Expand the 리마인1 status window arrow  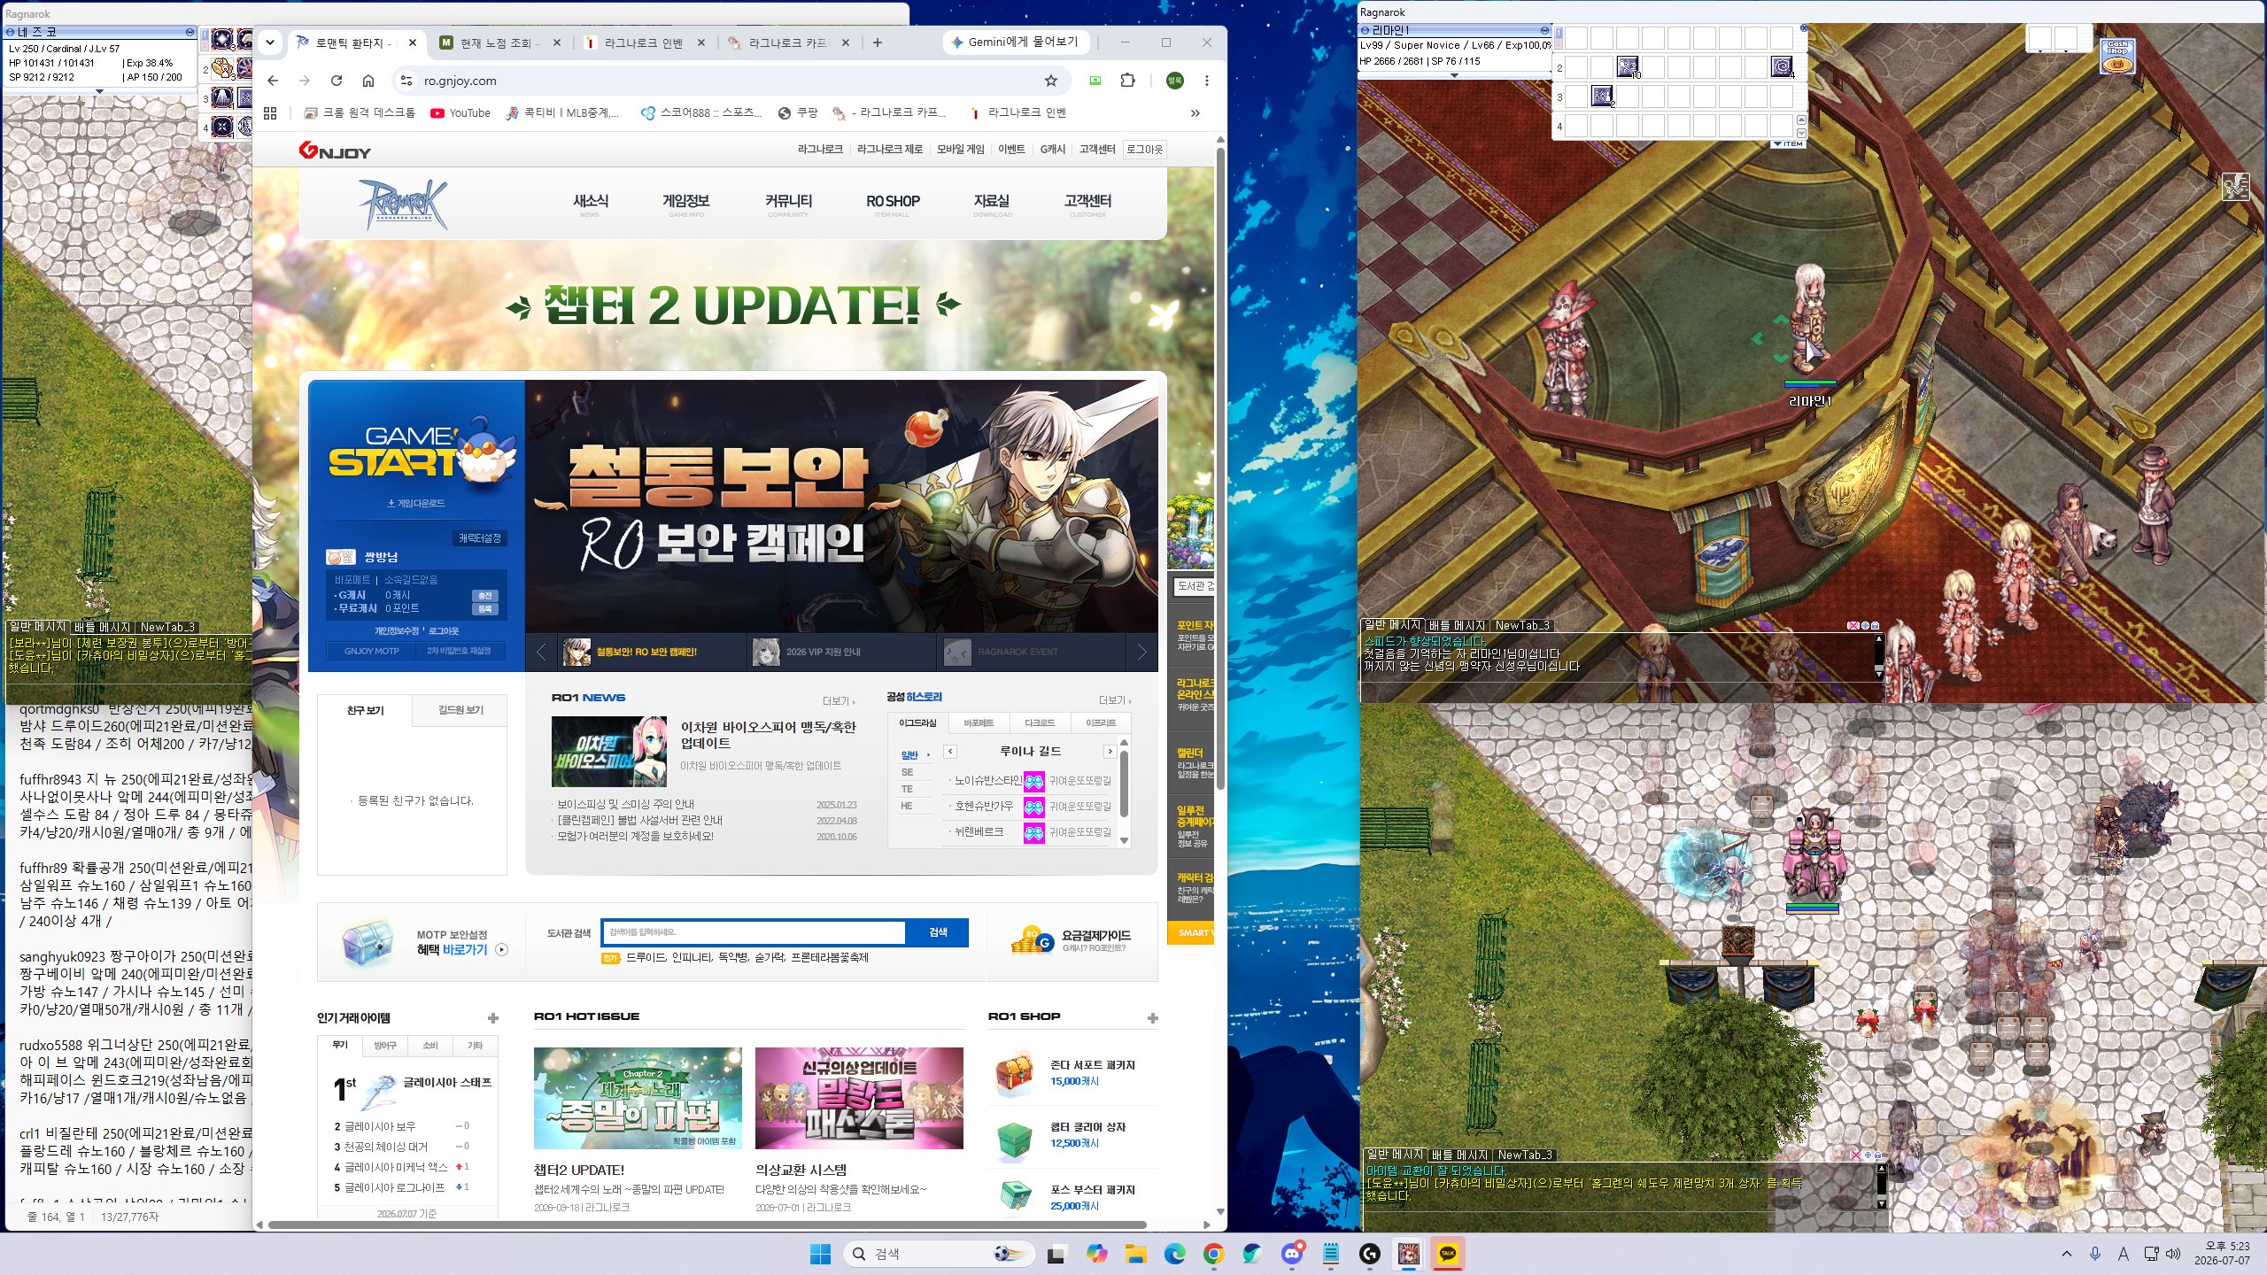tap(1454, 75)
